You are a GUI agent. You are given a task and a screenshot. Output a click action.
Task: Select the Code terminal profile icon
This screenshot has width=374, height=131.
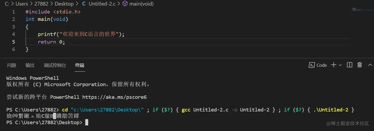pos(312,65)
